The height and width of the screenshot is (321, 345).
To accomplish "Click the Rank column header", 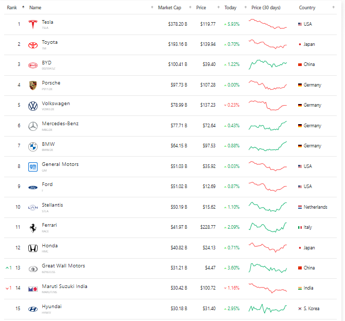I will coord(12,8).
